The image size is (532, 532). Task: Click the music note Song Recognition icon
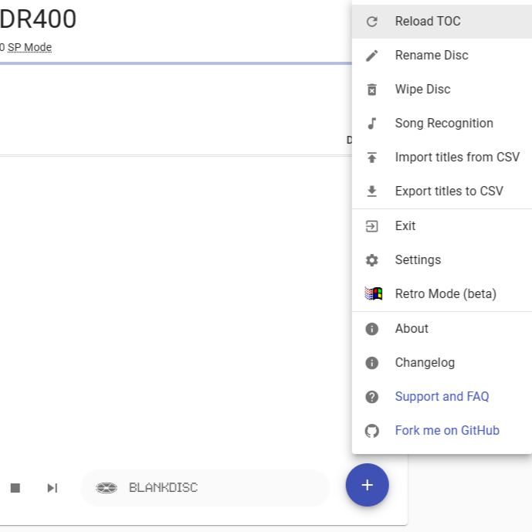tap(371, 124)
